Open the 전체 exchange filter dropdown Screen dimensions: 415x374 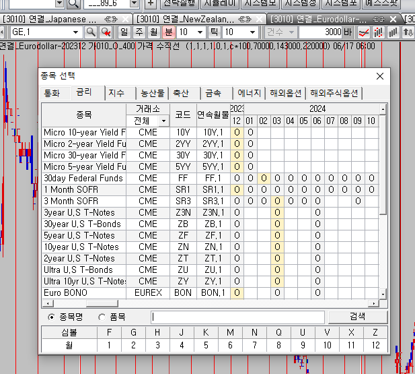162,121
